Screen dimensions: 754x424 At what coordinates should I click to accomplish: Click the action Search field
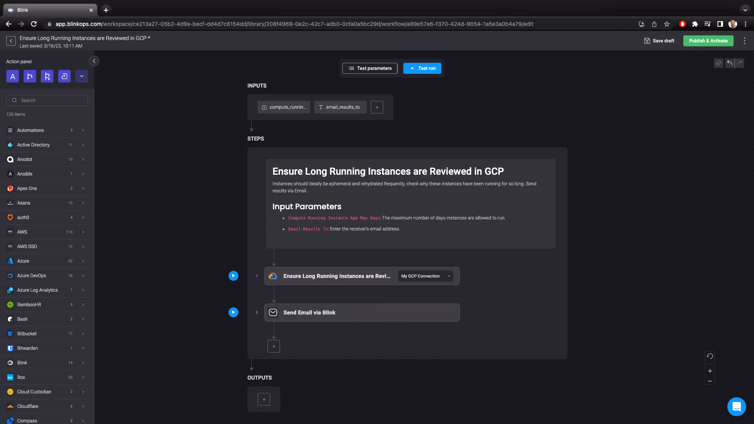point(47,101)
